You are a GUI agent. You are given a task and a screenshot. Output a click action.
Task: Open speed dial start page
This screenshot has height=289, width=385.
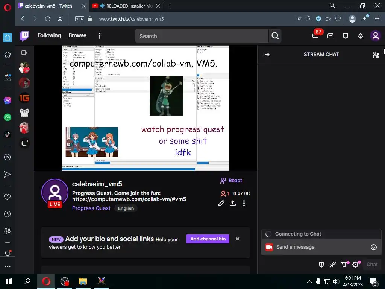60,19
